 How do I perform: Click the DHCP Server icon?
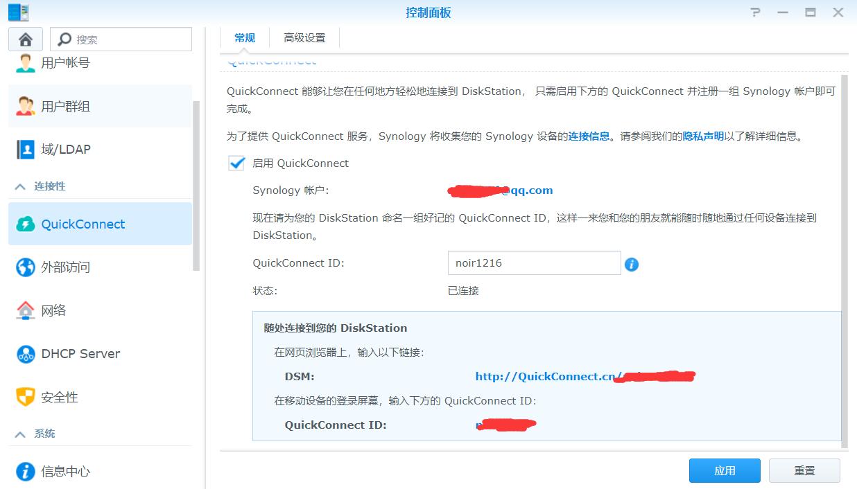[26, 354]
